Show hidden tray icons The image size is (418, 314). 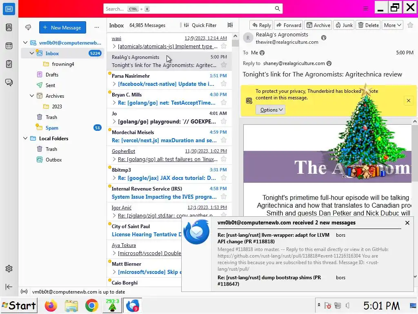pyautogui.click(x=319, y=305)
